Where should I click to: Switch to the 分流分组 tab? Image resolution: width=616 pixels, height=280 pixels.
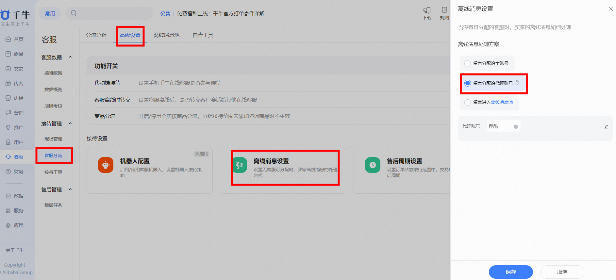pos(96,35)
